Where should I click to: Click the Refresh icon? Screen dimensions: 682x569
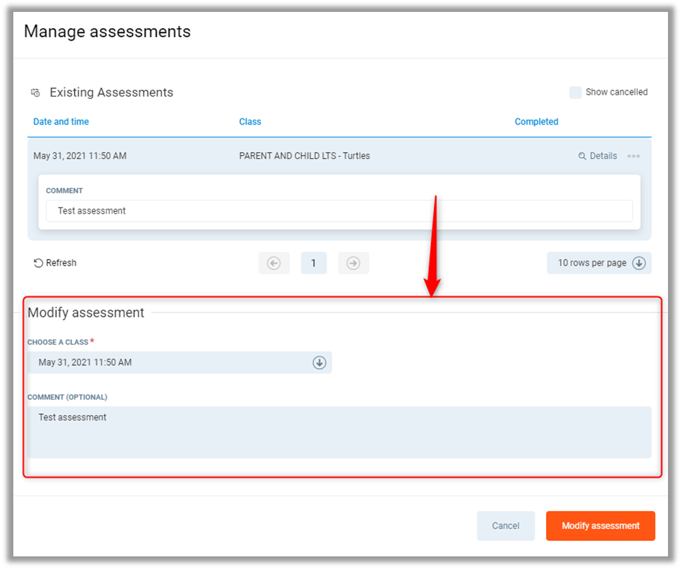click(39, 263)
